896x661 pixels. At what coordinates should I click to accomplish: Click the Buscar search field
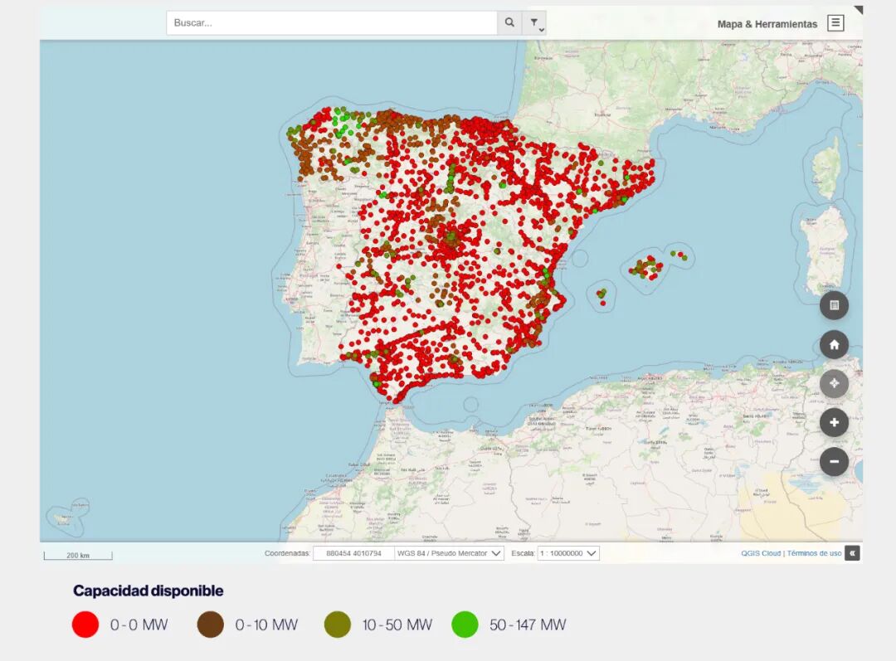[x=332, y=23]
